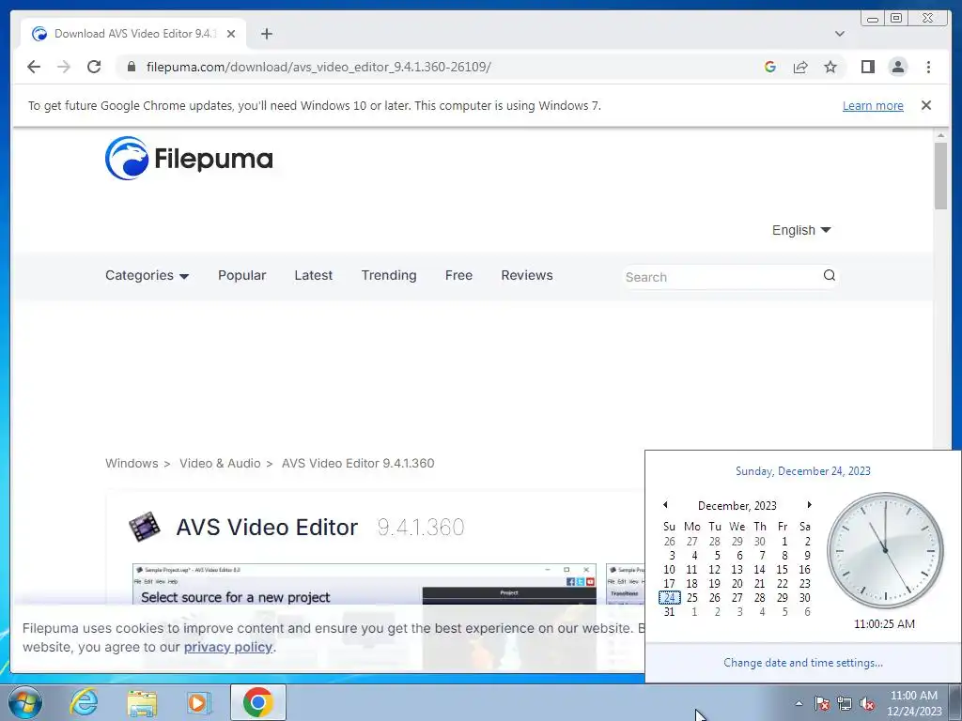Share this page using the share icon
The width and height of the screenshot is (962, 721).
tap(800, 67)
